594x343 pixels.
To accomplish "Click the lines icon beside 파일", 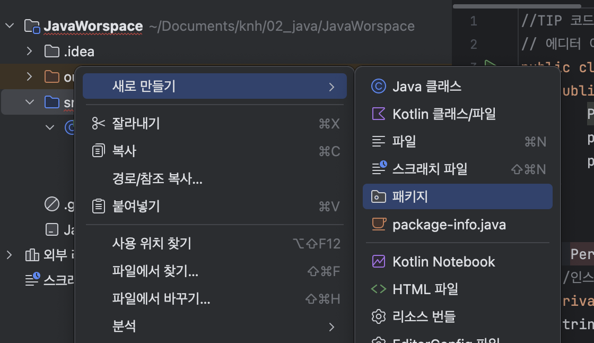I will click(x=379, y=142).
